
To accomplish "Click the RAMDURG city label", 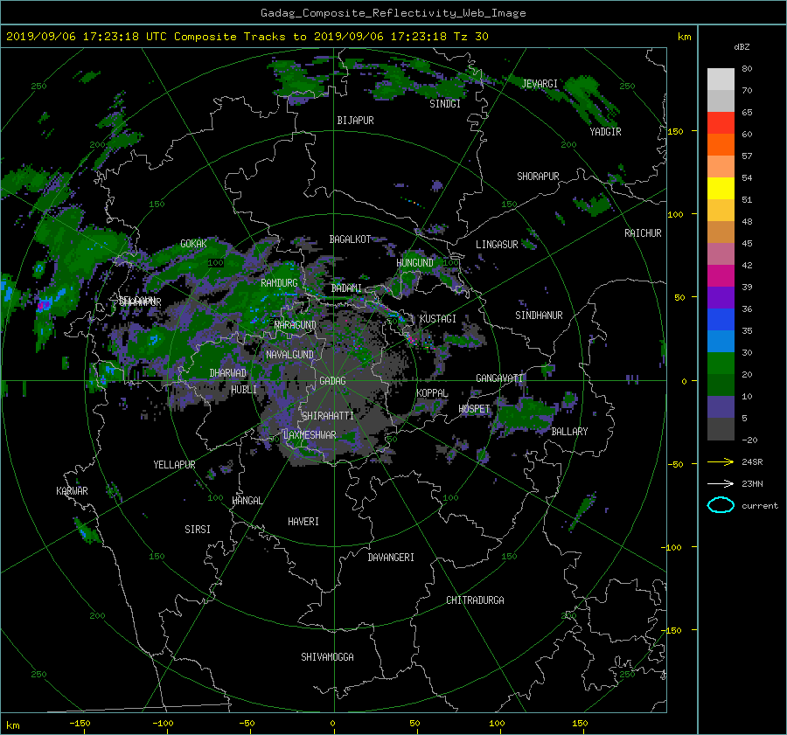I will coord(279,283).
